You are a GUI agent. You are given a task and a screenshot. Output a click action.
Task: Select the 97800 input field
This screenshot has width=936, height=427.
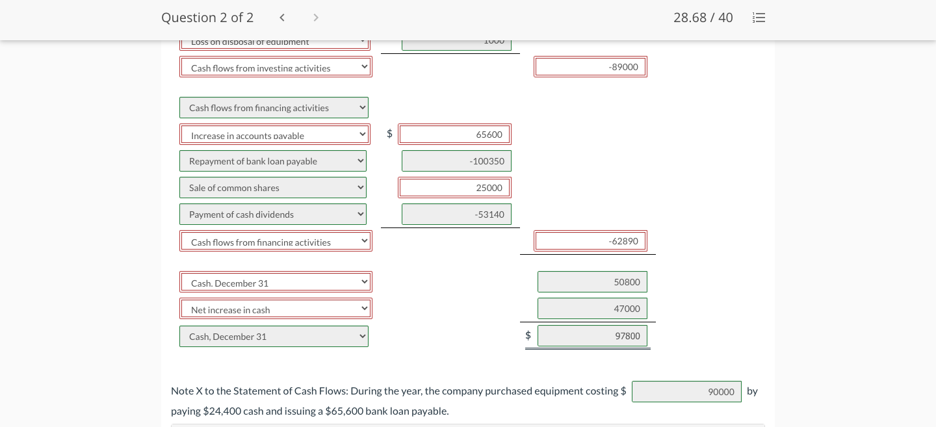point(592,336)
